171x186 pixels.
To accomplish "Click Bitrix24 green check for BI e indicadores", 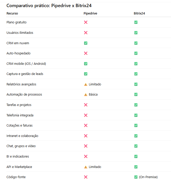I will [x=136, y=157].
